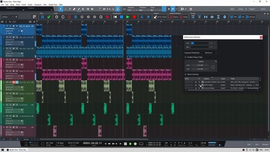This screenshot has width=270, height=152.
Task: Click the left arrow macro icon
Action: [x=88, y=17]
